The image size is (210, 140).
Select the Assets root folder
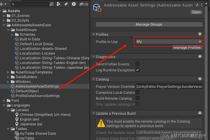[11, 11]
